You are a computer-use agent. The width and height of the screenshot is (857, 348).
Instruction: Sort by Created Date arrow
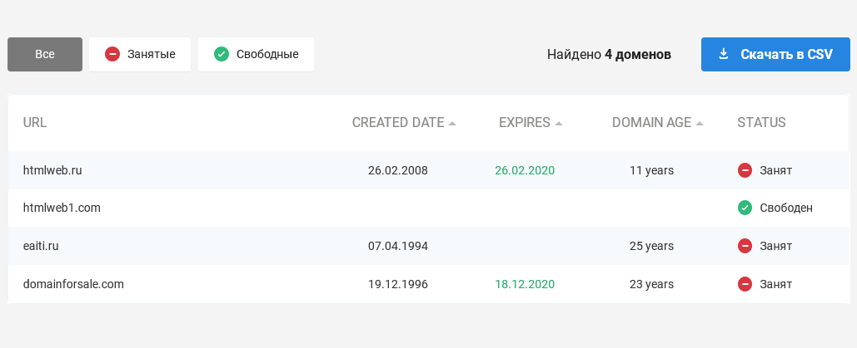(x=452, y=123)
